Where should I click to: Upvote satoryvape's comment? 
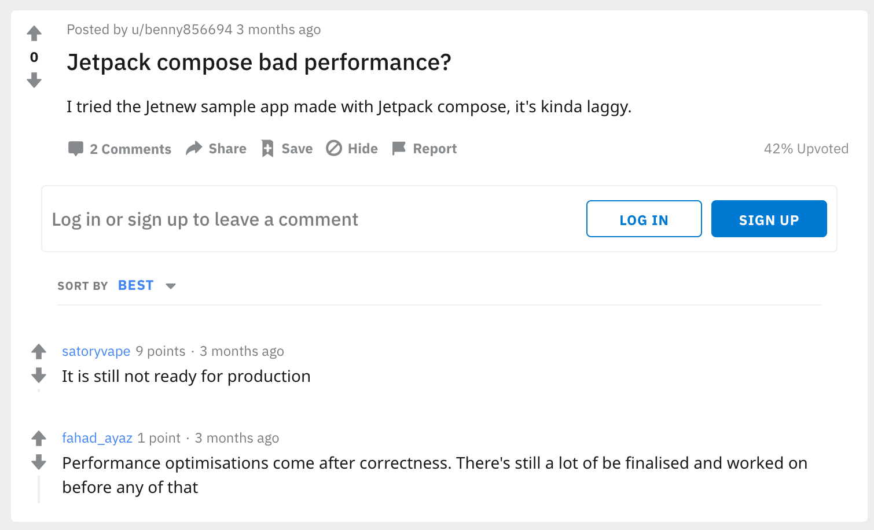pos(39,351)
